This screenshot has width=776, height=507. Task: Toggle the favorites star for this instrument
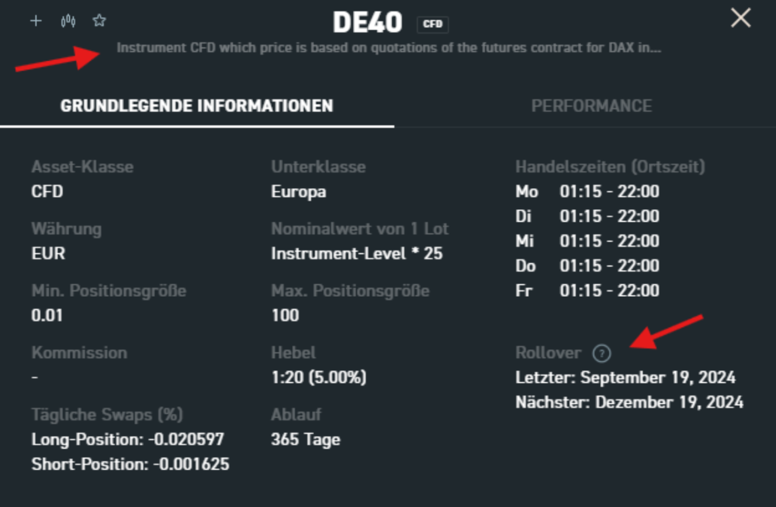tap(99, 21)
